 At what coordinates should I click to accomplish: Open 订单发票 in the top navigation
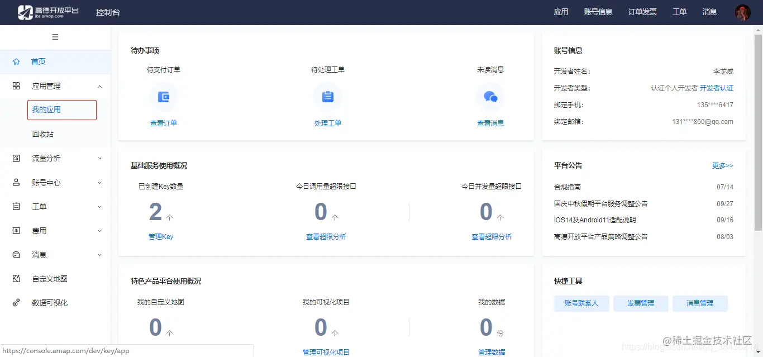click(642, 12)
